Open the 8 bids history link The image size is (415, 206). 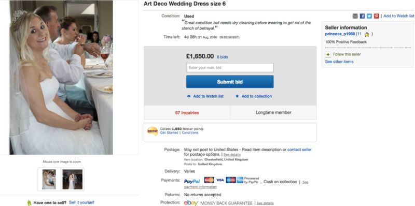[223, 57]
